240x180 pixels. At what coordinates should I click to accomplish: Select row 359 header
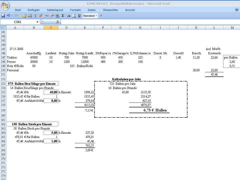(3, 110)
